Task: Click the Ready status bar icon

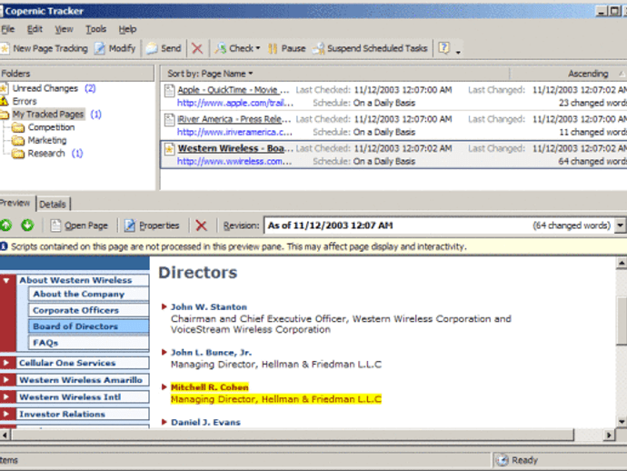Action: point(502,460)
